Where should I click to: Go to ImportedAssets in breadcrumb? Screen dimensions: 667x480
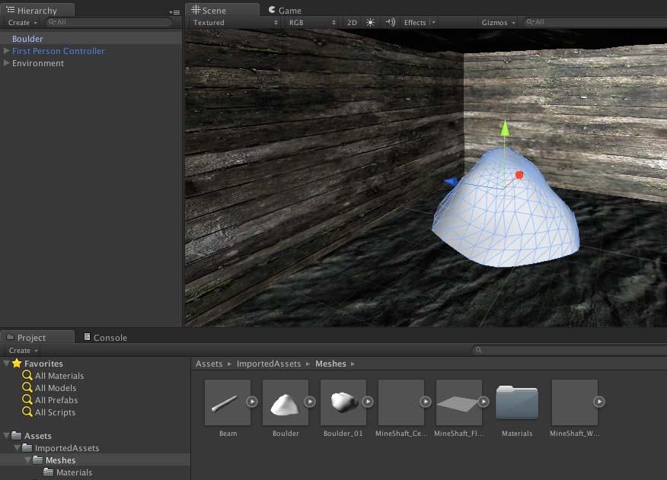[x=269, y=364]
